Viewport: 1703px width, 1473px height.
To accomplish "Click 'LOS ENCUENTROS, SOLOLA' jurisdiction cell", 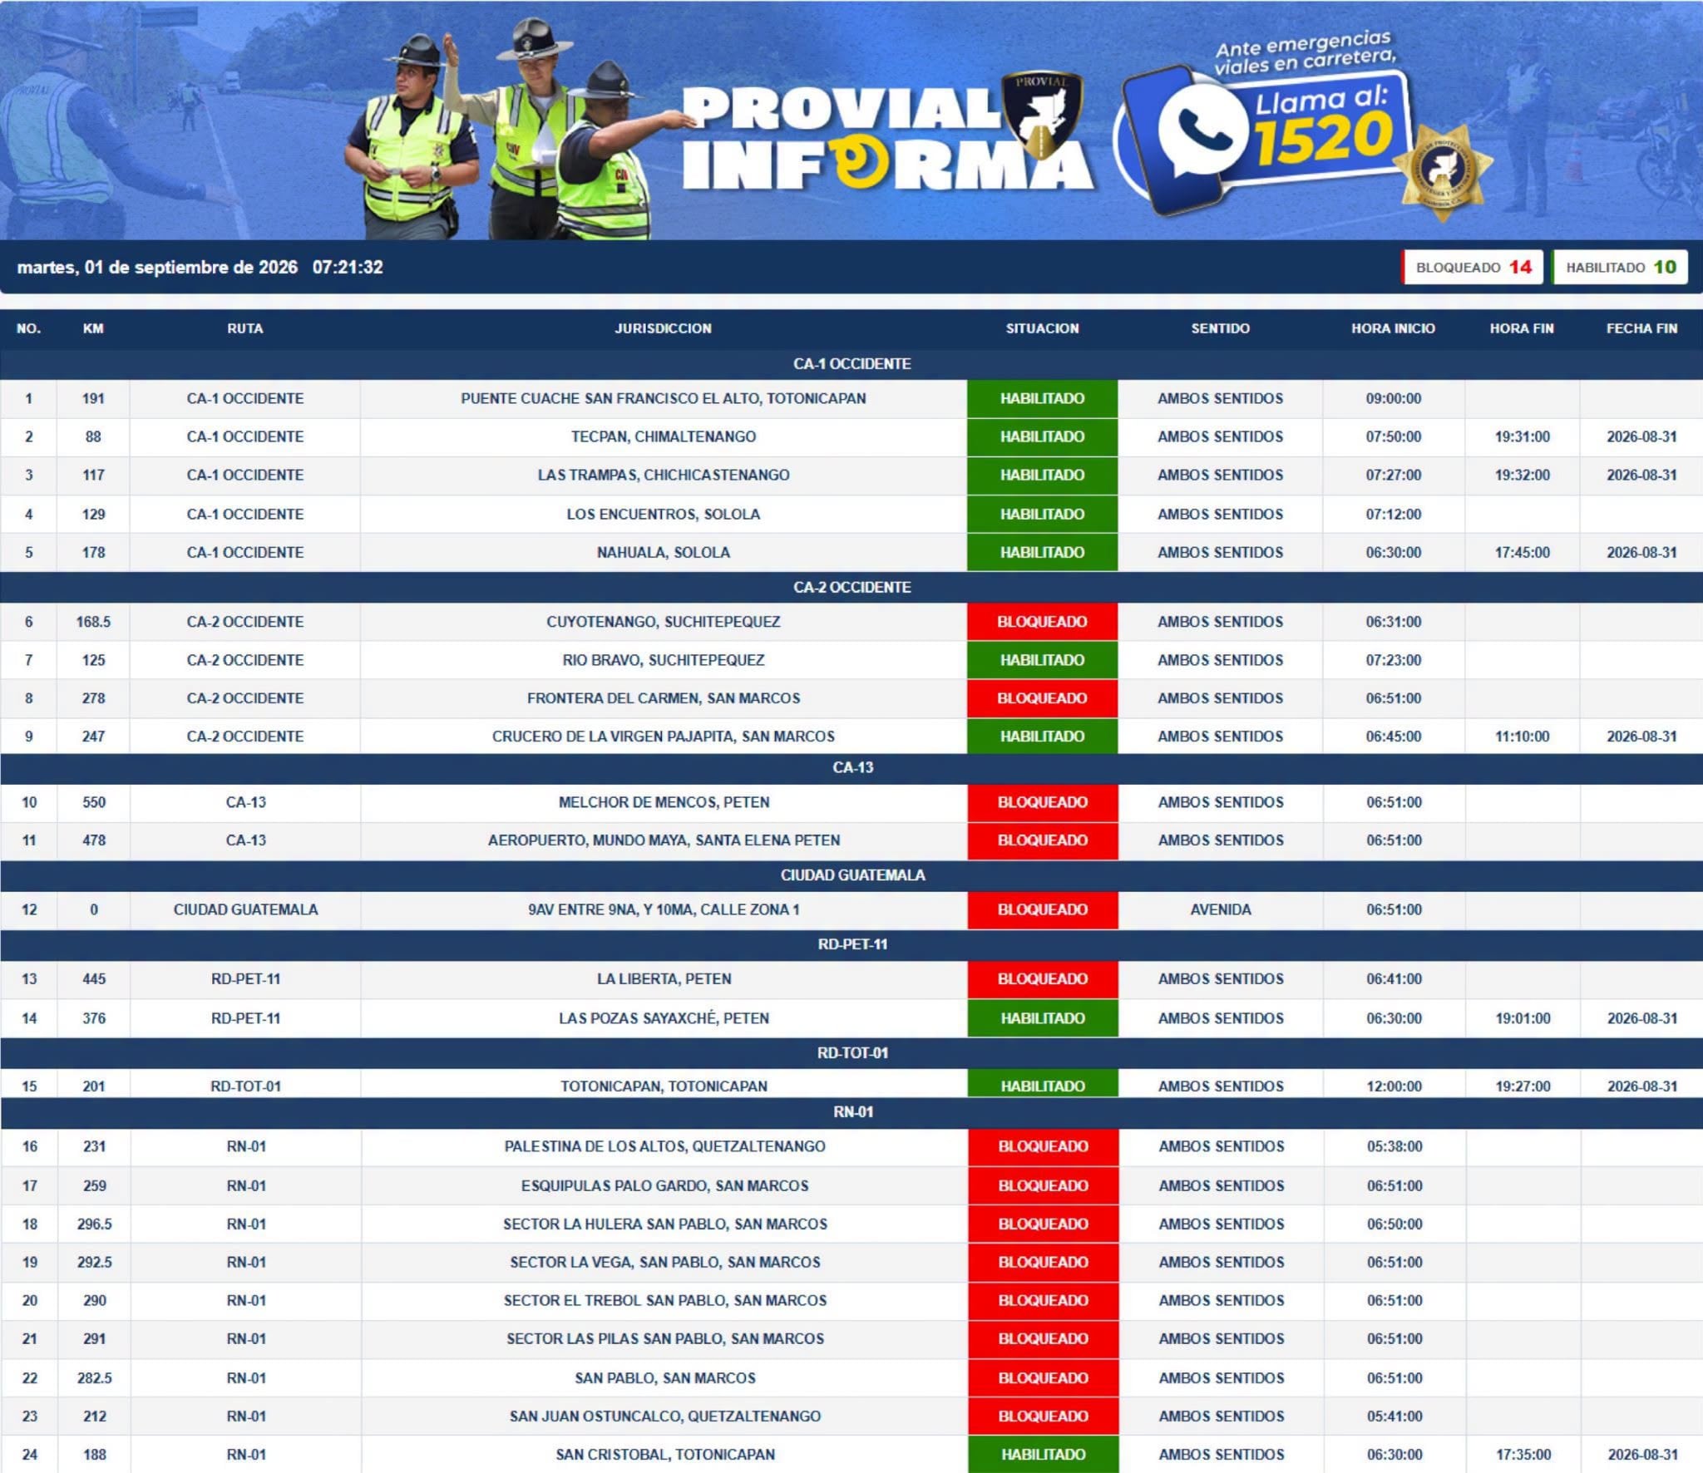I will (x=663, y=515).
